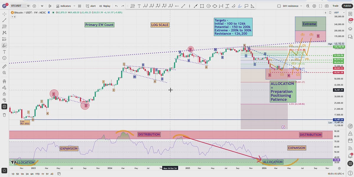The height and width of the screenshot is (177, 354).
Task: Select the Text tool in favorites bar
Action: pos(139,6)
